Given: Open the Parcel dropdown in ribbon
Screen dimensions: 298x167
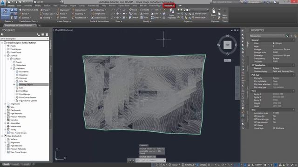Looking at the screenshot, I should tap(46, 10).
